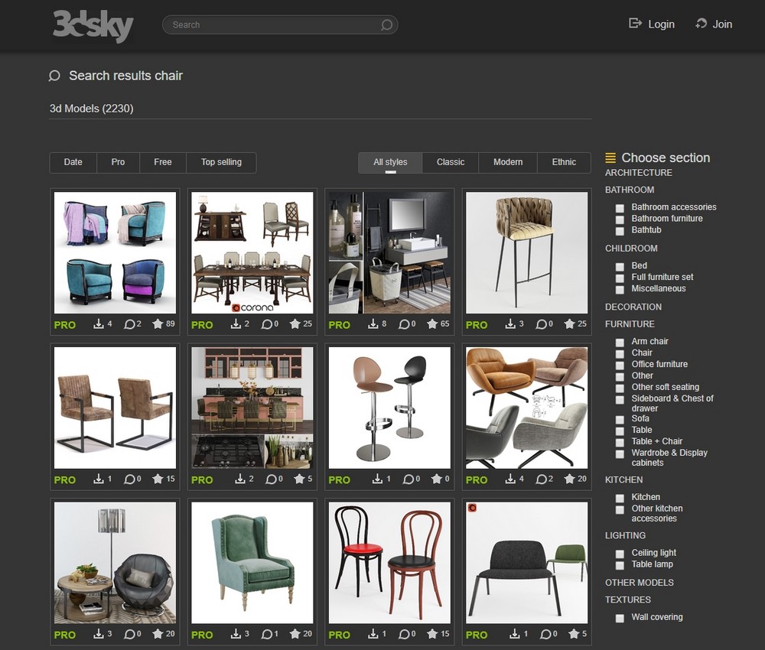Screen dimensions: 765x650
Task: Click the magnifier icon inside the search bar
Action: [x=386, y=24]
